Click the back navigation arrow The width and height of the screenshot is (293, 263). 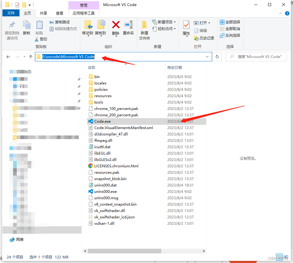(x=8, y=56)
